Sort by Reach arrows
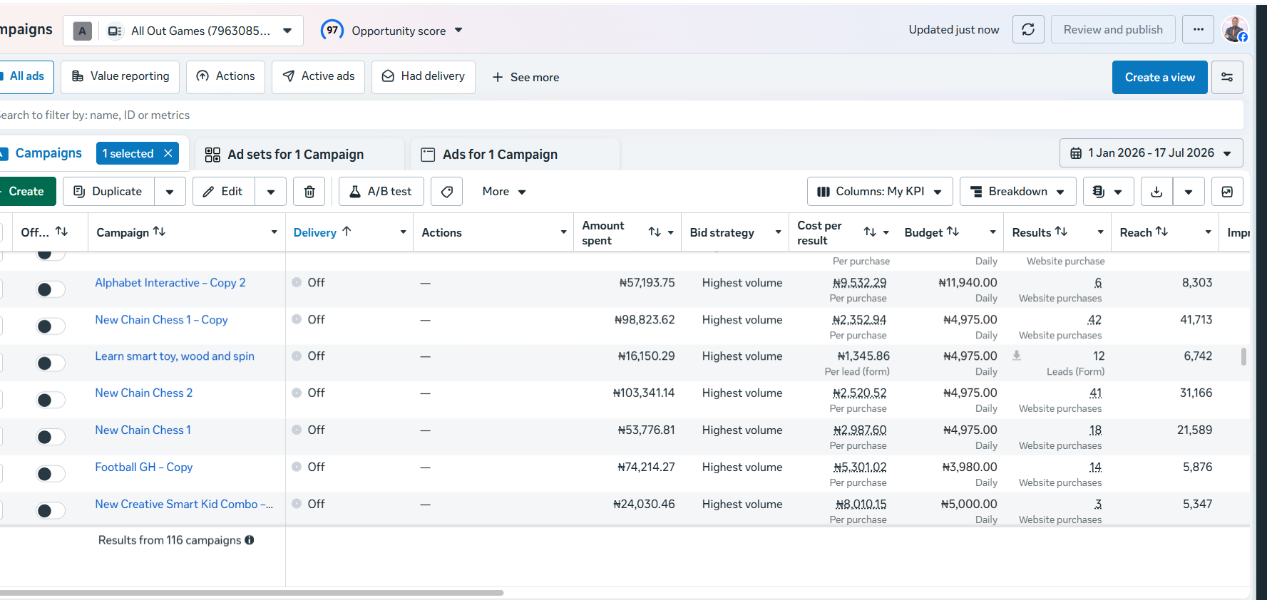1267x600 pixels. pyautogui.click(x=1161, y=232)
